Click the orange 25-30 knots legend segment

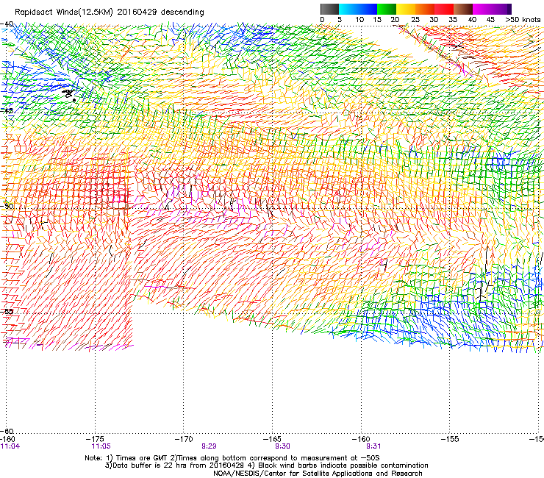coord(425,9)
